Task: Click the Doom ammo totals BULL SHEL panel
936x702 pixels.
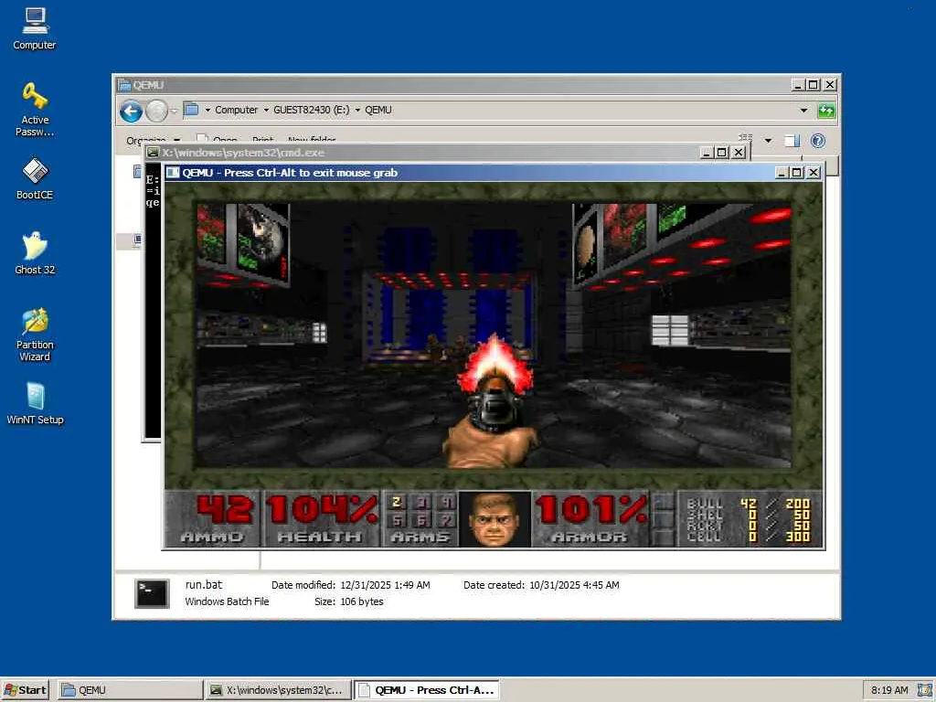Action: (x=749, y=519)
